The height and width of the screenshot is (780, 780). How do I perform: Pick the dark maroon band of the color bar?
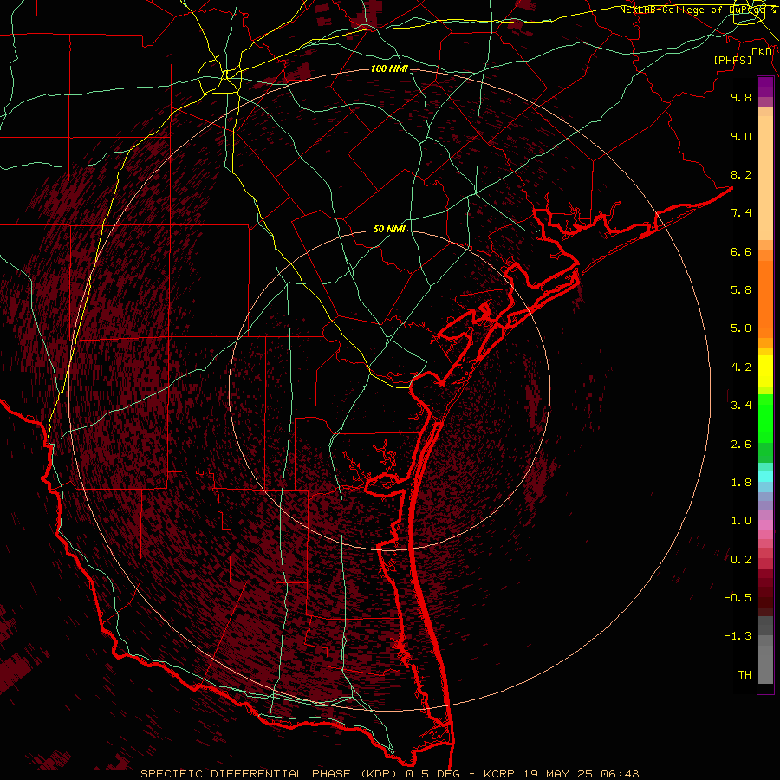(765, 593)
